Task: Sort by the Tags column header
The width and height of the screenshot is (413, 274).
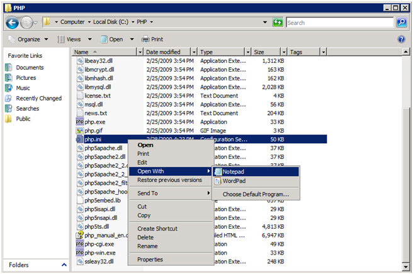Action: [x=304, y=52]
